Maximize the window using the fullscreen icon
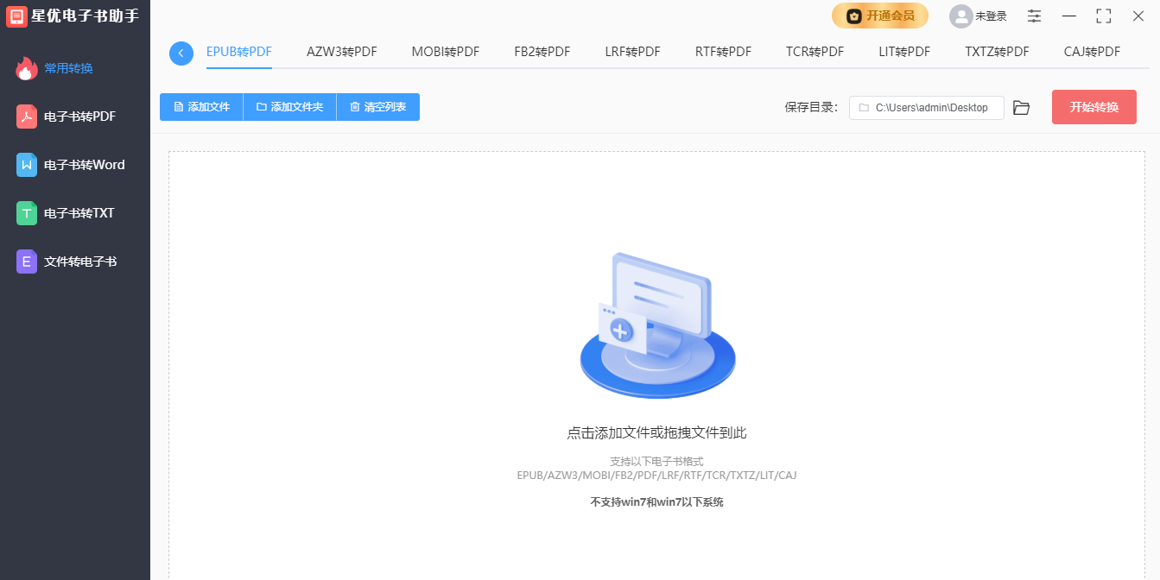The image size is (1160, 580). (x=1104, y=16)
